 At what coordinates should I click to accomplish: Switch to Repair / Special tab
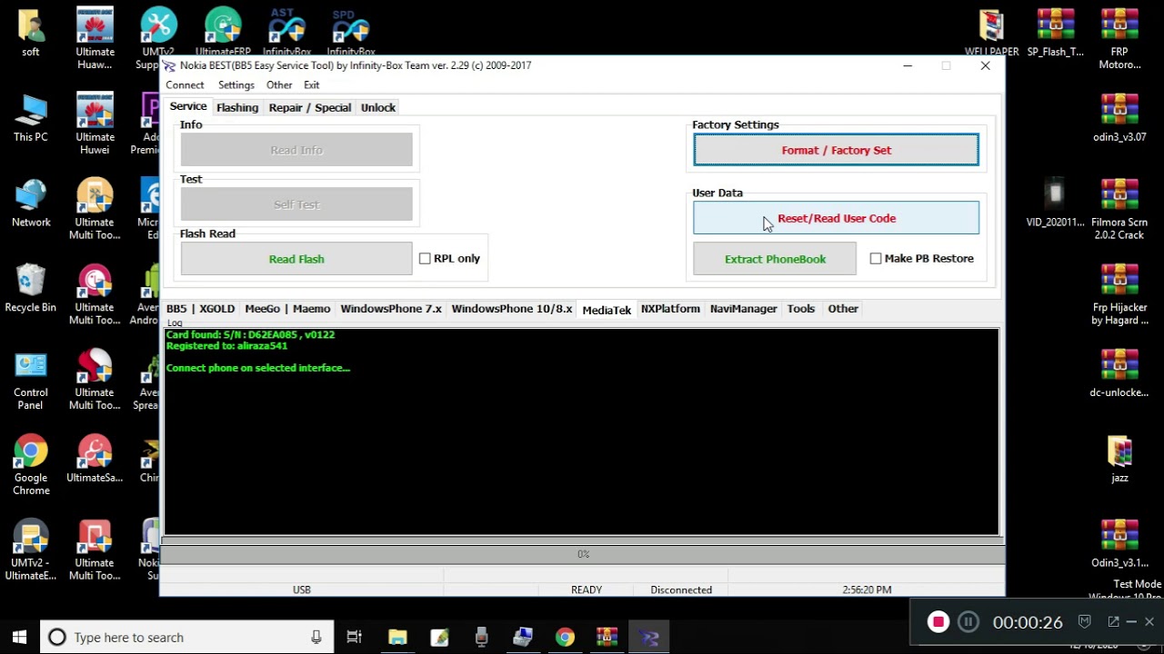click(x=310, y=107)
